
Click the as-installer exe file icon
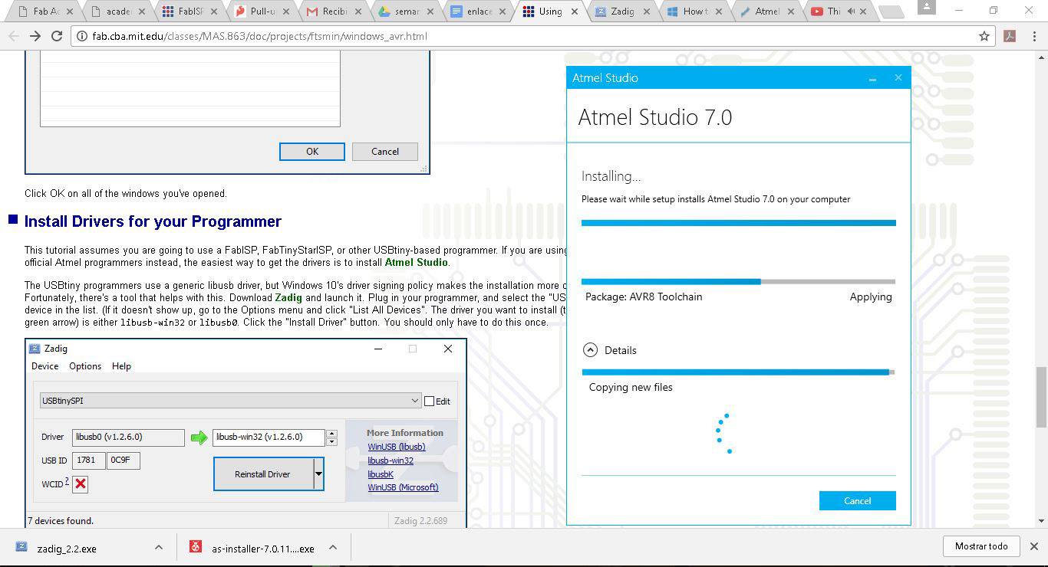[196, 547]
